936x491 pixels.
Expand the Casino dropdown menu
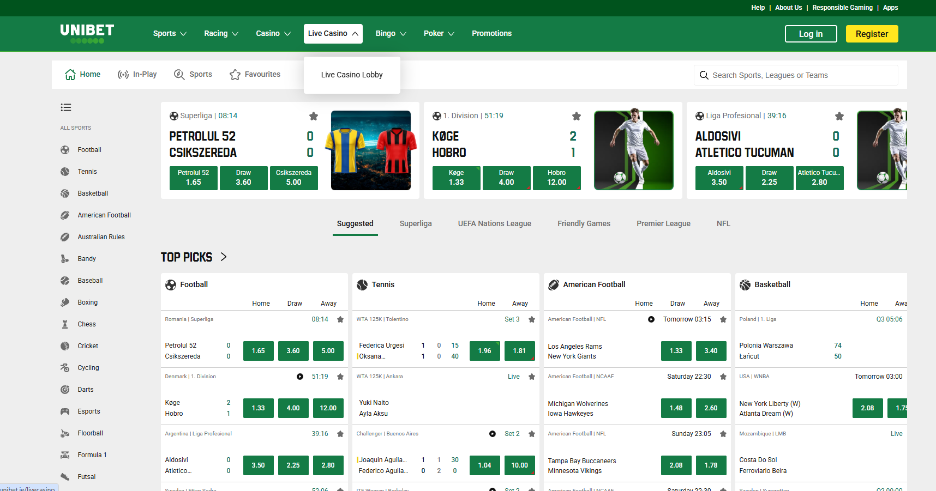tap(273, 34)
